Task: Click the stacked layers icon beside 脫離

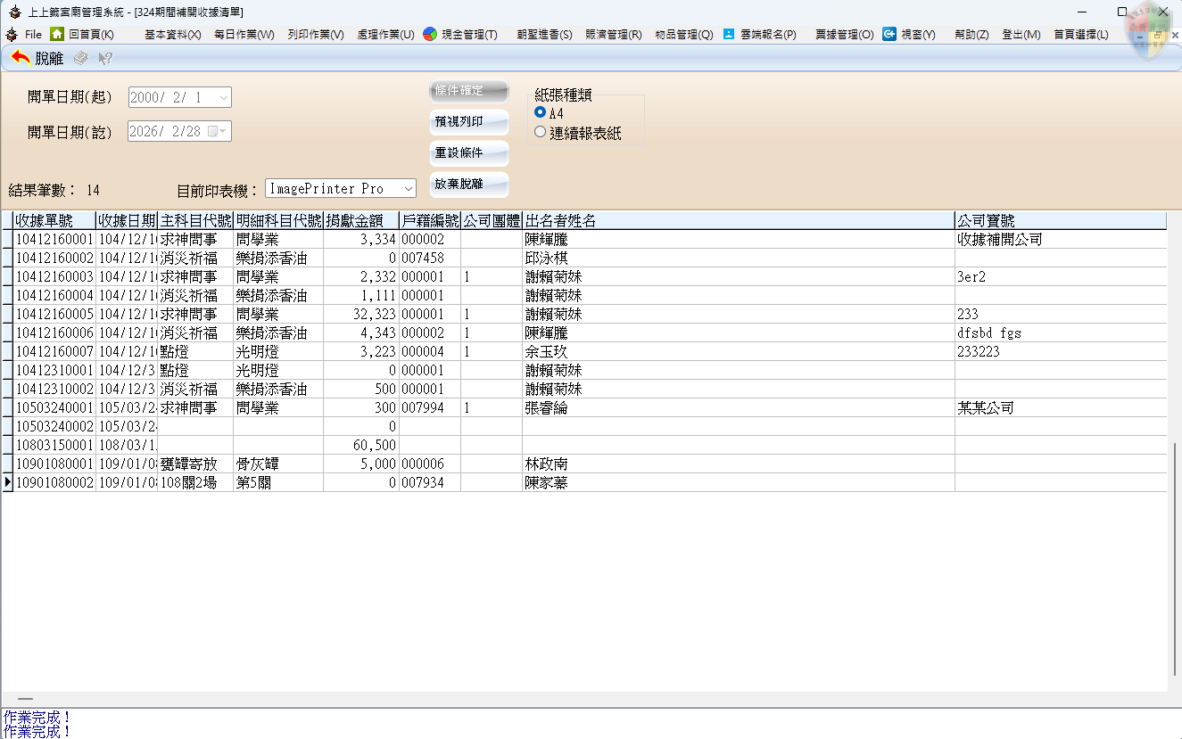Action: tap(81, 58)
